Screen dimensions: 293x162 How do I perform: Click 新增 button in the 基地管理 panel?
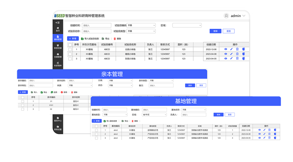click(x=96, y=121)
